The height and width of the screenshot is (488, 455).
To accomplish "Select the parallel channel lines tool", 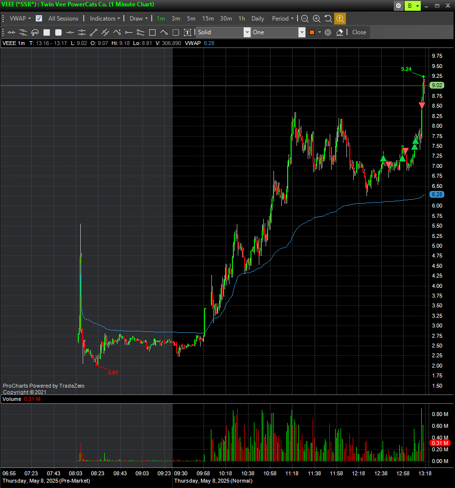I will 23,32.
